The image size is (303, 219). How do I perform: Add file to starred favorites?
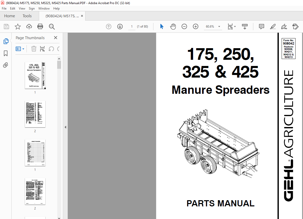click(x=18, y=27)
